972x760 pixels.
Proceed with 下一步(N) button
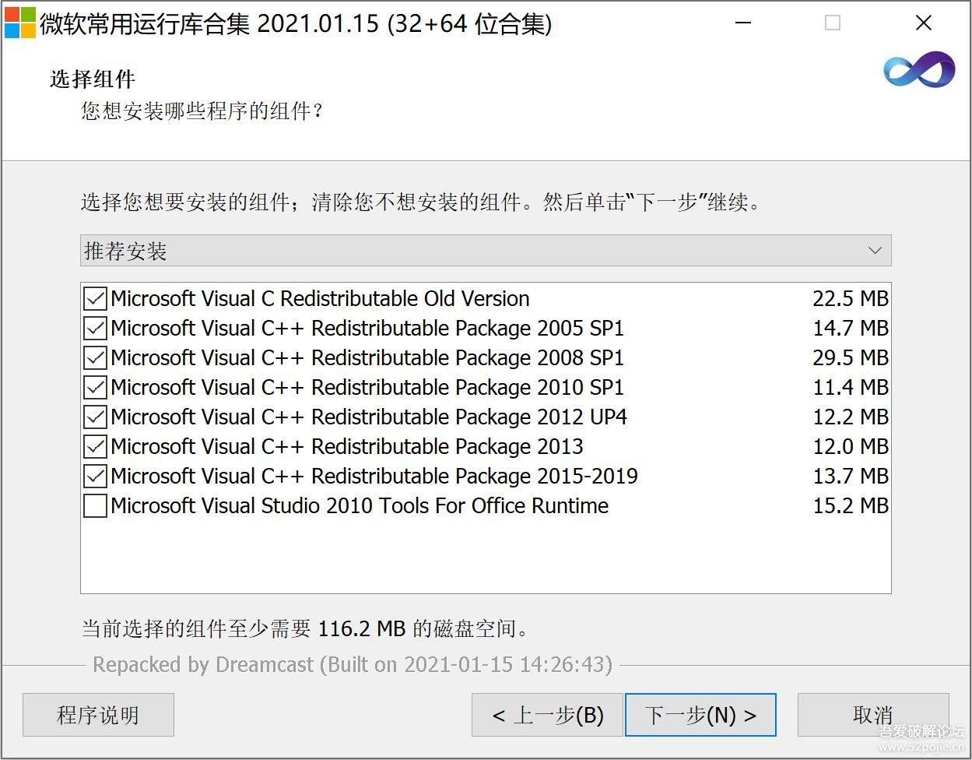tap(700, 715)
